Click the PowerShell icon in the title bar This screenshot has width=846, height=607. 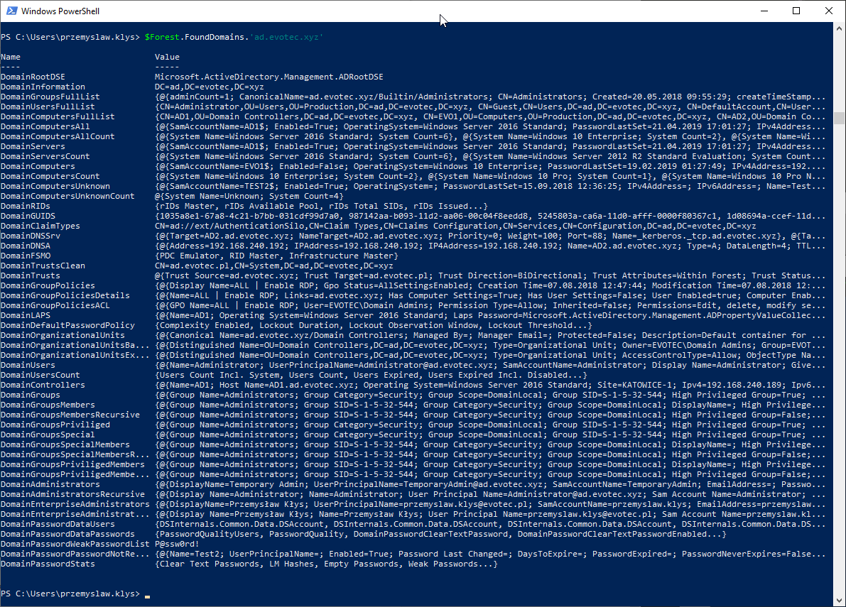click(11, 11)
